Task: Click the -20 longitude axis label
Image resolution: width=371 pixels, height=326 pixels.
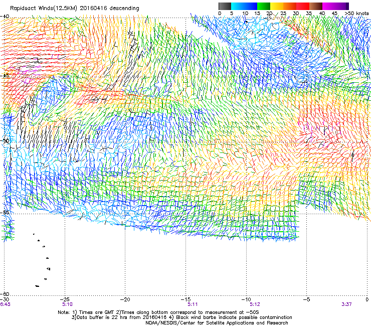Action: [125, 299]
